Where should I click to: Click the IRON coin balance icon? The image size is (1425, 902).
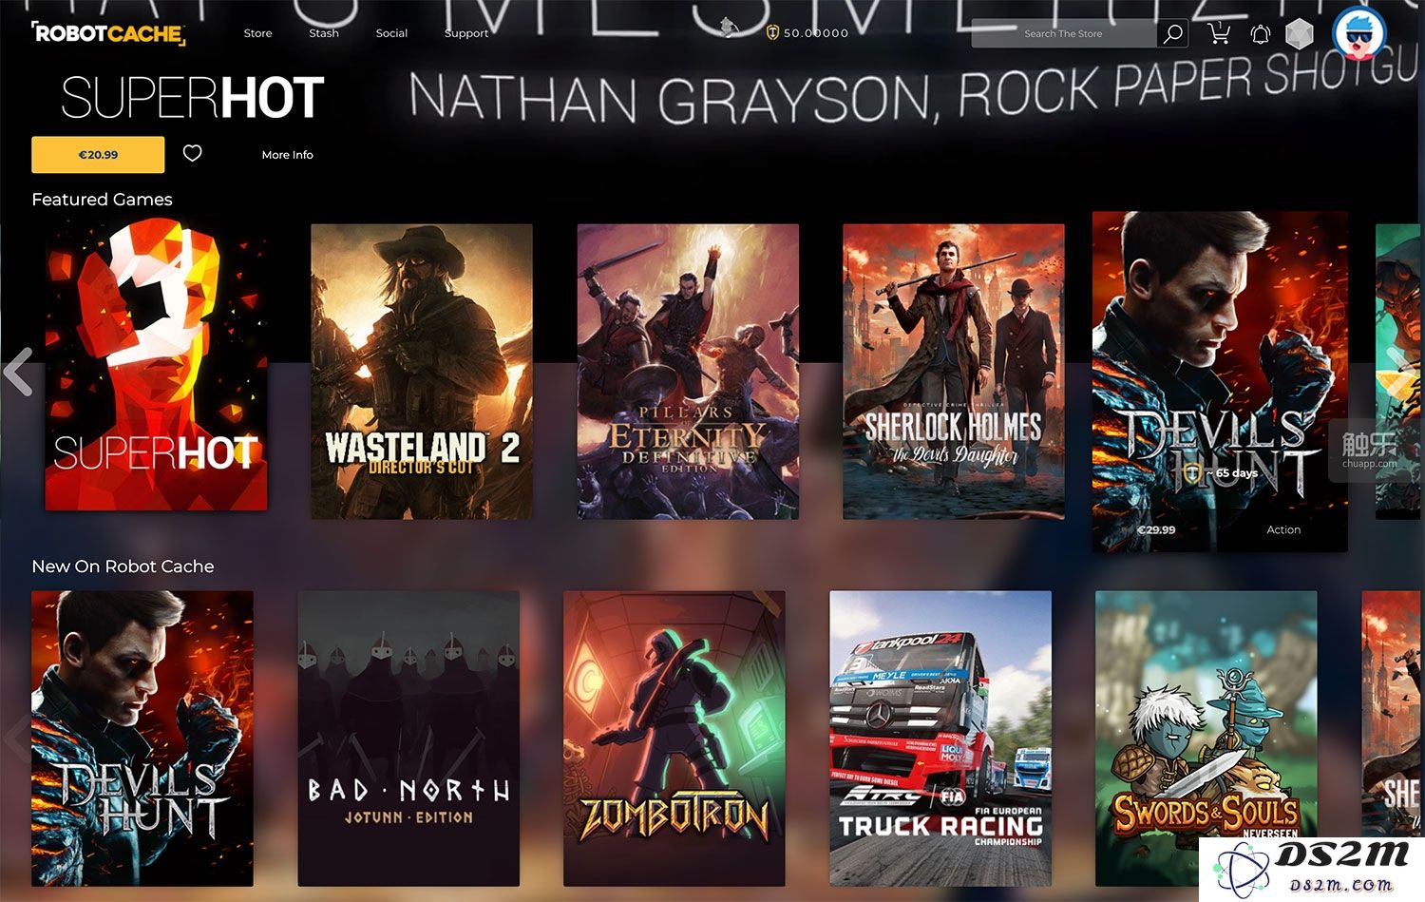point(772,32)
